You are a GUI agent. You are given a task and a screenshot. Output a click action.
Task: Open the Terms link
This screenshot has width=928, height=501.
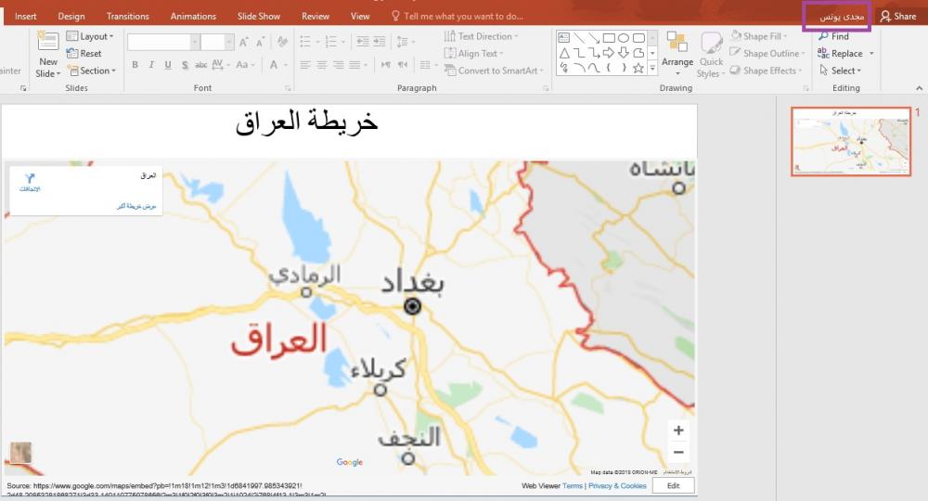(x=573, y=485)
